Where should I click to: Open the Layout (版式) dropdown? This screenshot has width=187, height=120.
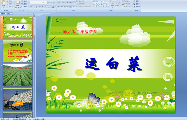tap(25, 1)
